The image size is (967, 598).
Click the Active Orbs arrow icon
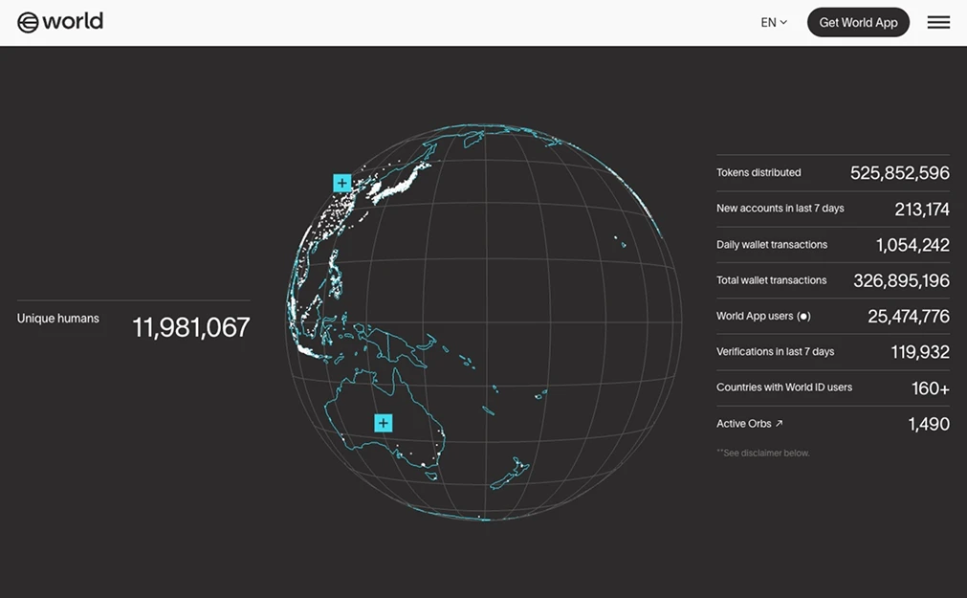coord(779,423)
